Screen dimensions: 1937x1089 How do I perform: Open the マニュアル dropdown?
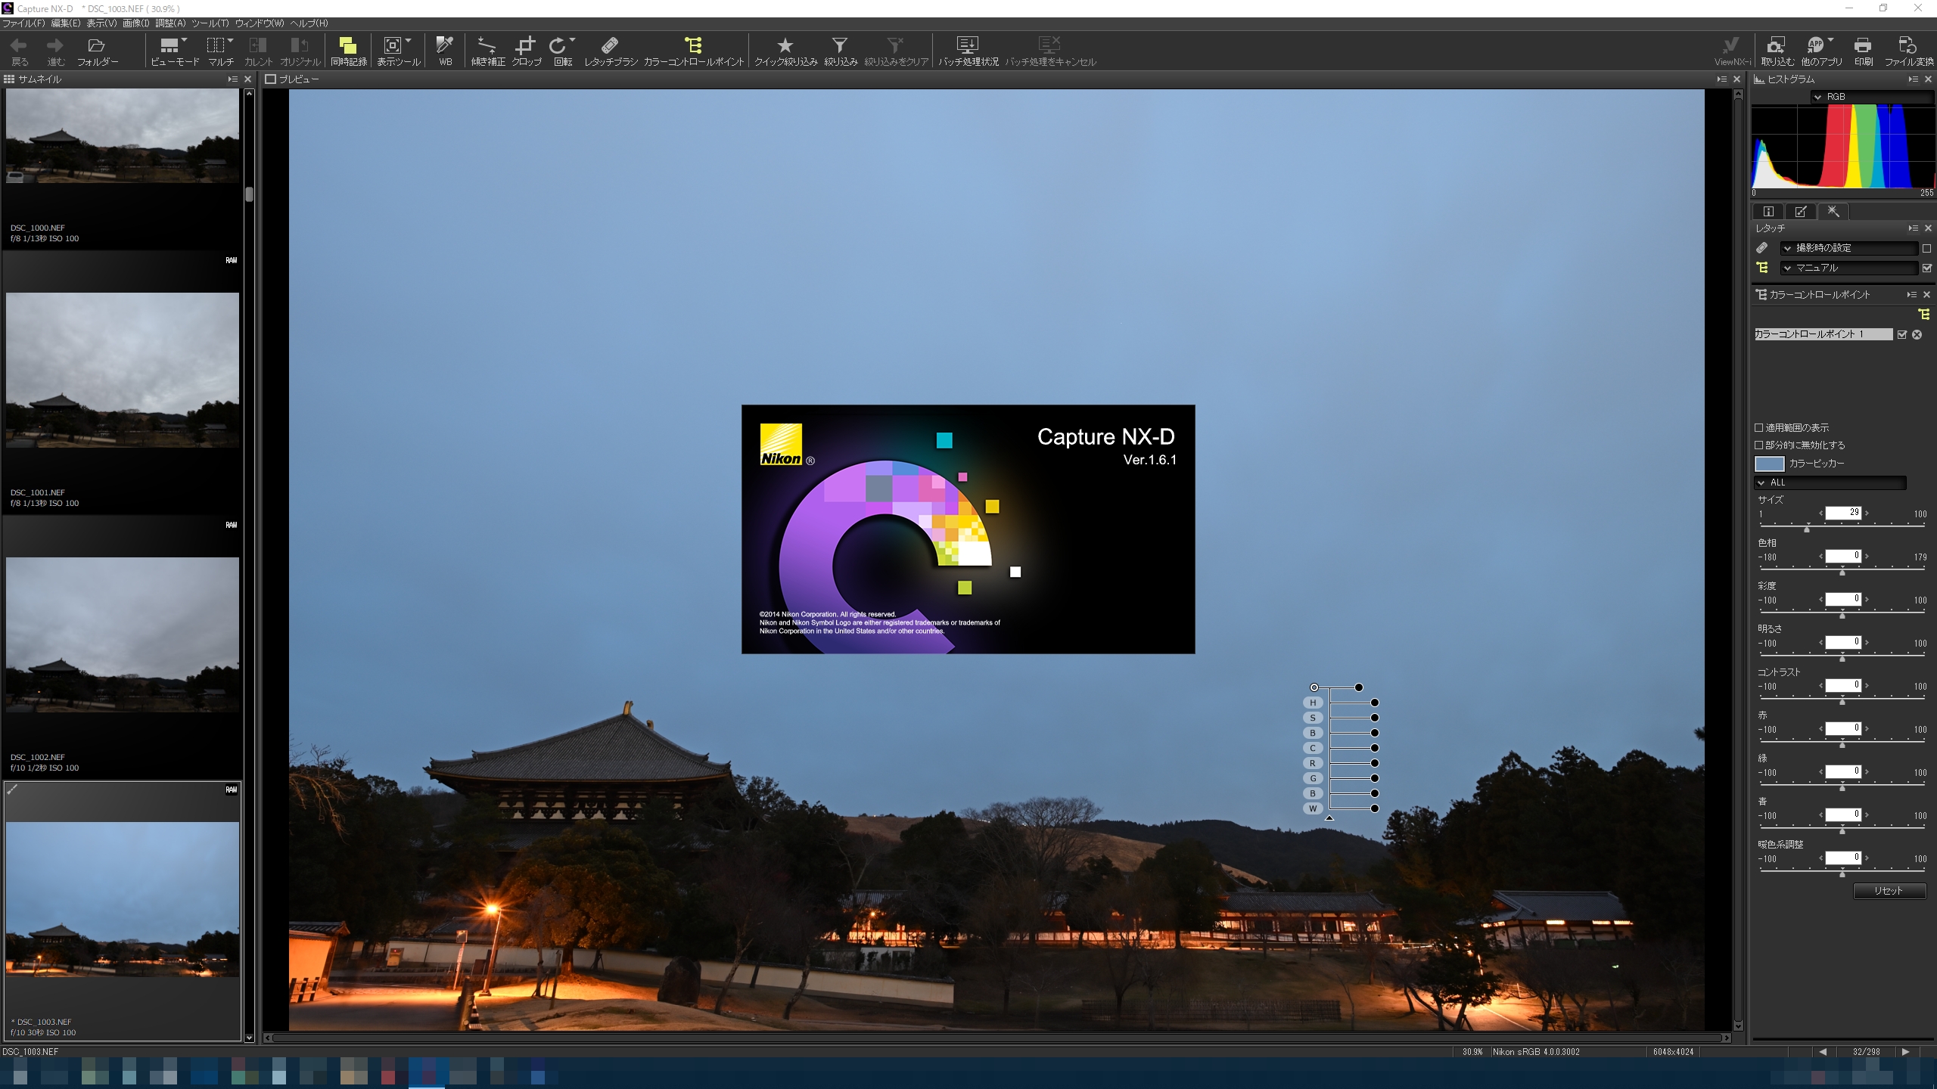click(x=1849, y=268)
